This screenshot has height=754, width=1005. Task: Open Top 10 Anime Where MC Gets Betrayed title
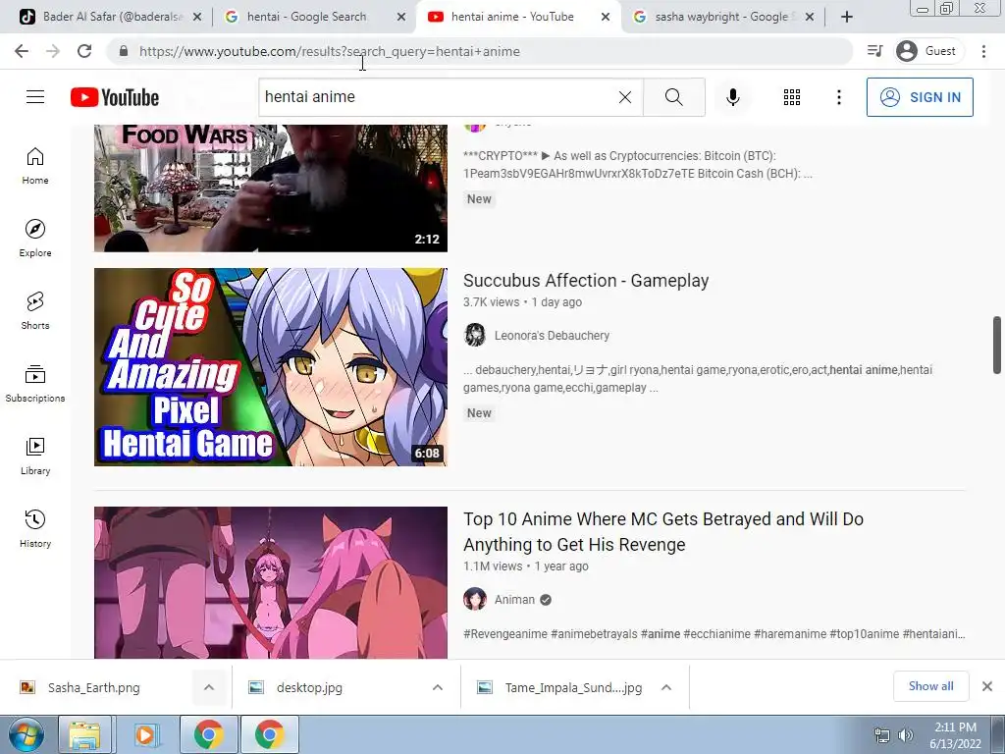coord(663,531)
